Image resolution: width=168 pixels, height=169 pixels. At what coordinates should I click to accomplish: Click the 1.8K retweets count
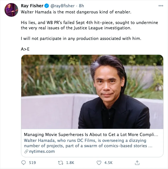tap(71, 163)
